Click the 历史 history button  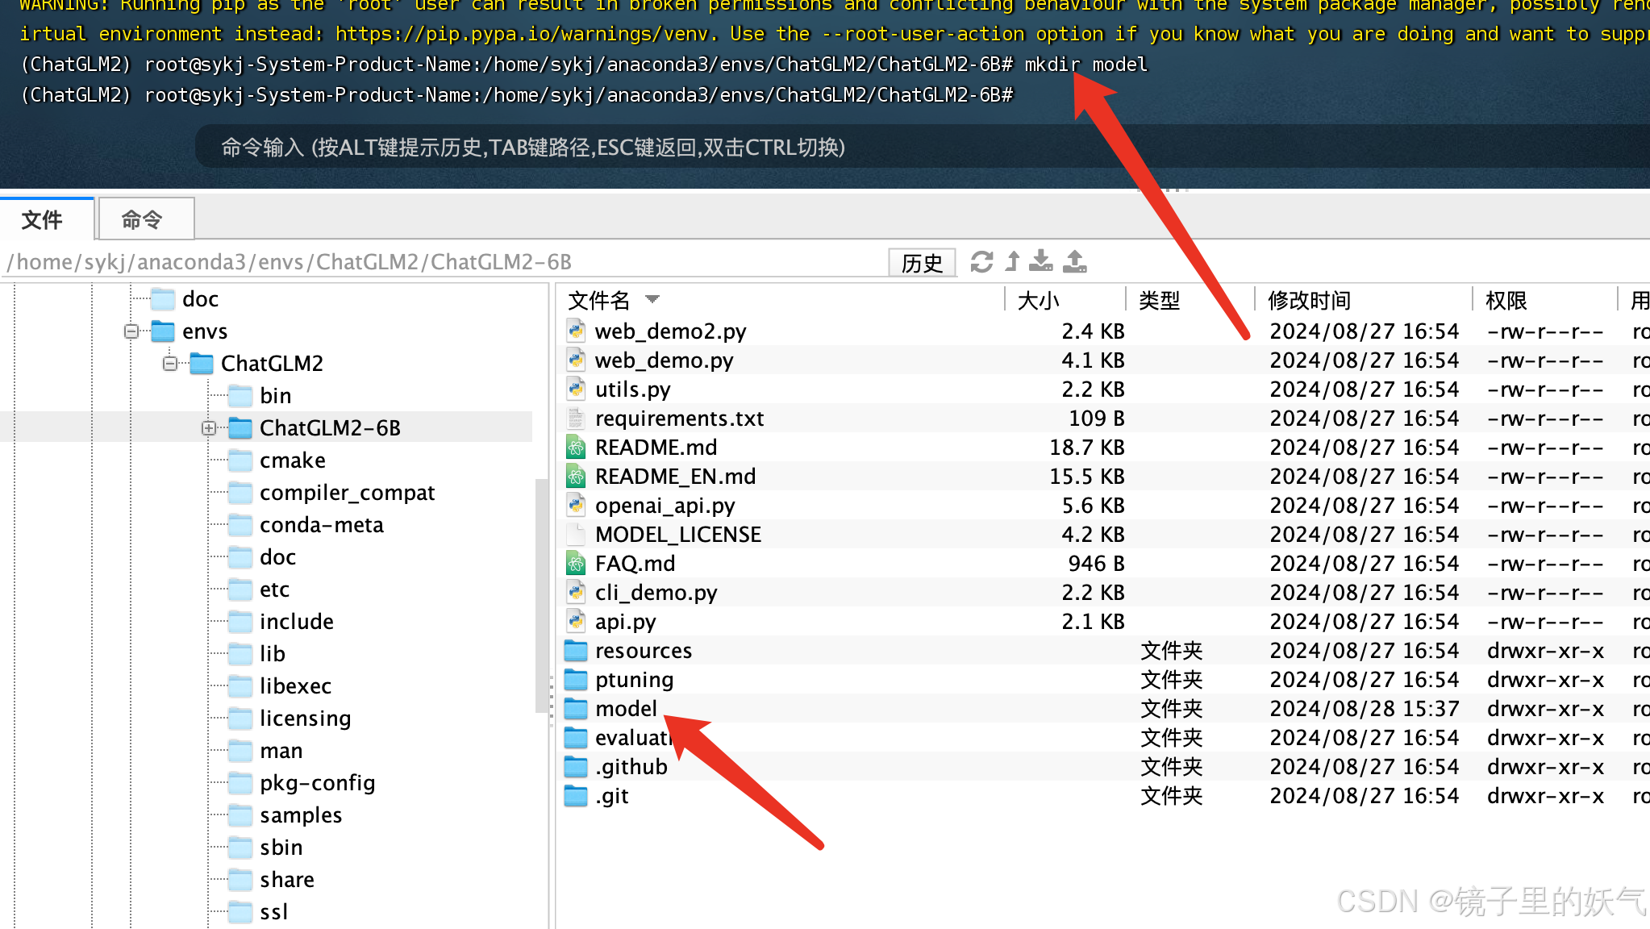[x=922, y=263]
